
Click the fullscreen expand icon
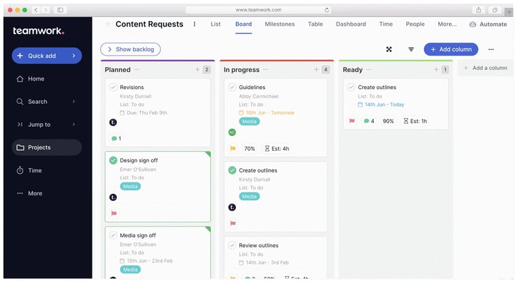(x=389, y=50)
